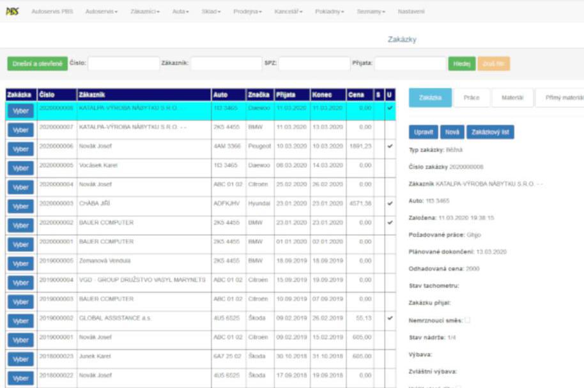This screenshot has width=584, height=388.
Task: Click checkmark in U column for order 2020000006
Action: pos(390,146)
